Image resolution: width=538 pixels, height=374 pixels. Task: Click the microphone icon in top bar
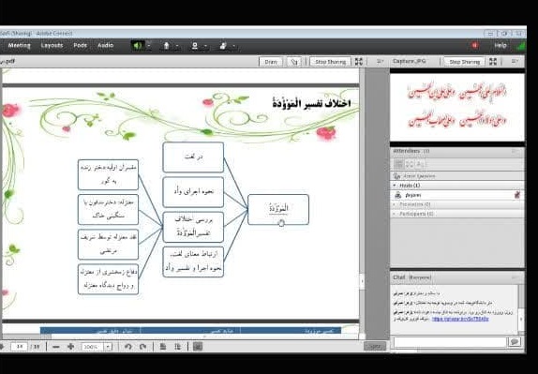[x=167, y=46]
